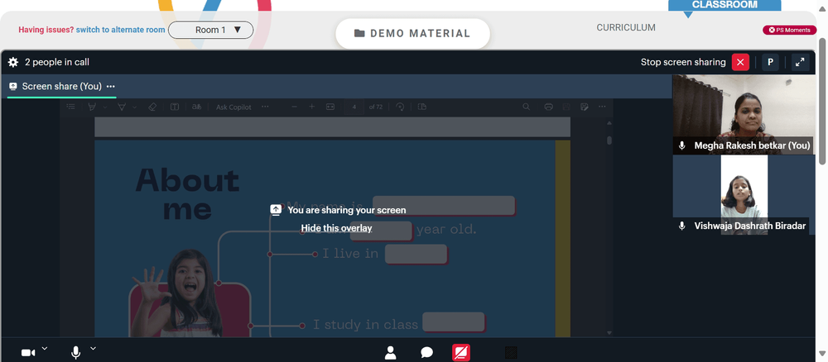Click the PDF viewer vertical scrollbar thumb

point(609,141)
